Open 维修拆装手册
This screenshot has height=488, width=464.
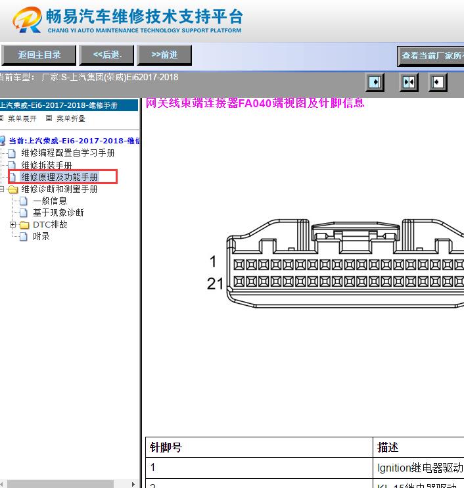[47, 165]
